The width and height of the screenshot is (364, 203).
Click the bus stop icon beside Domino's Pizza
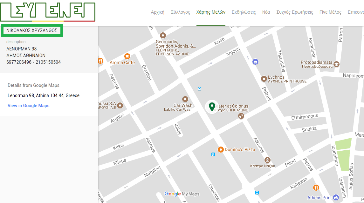[213, 154]
